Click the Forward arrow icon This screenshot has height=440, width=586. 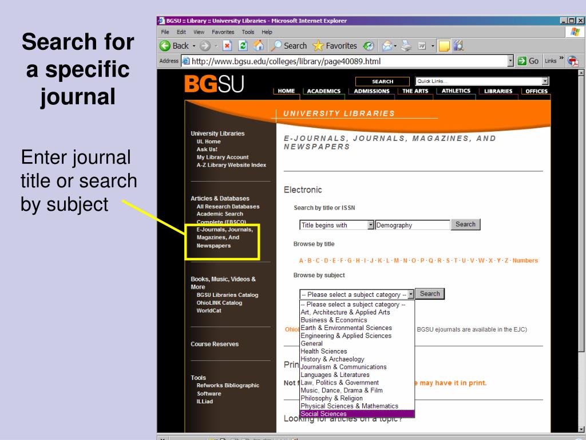(205, 46)
